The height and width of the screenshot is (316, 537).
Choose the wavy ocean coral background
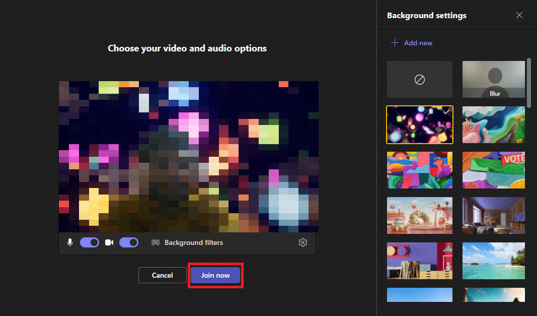pos(494,124)
